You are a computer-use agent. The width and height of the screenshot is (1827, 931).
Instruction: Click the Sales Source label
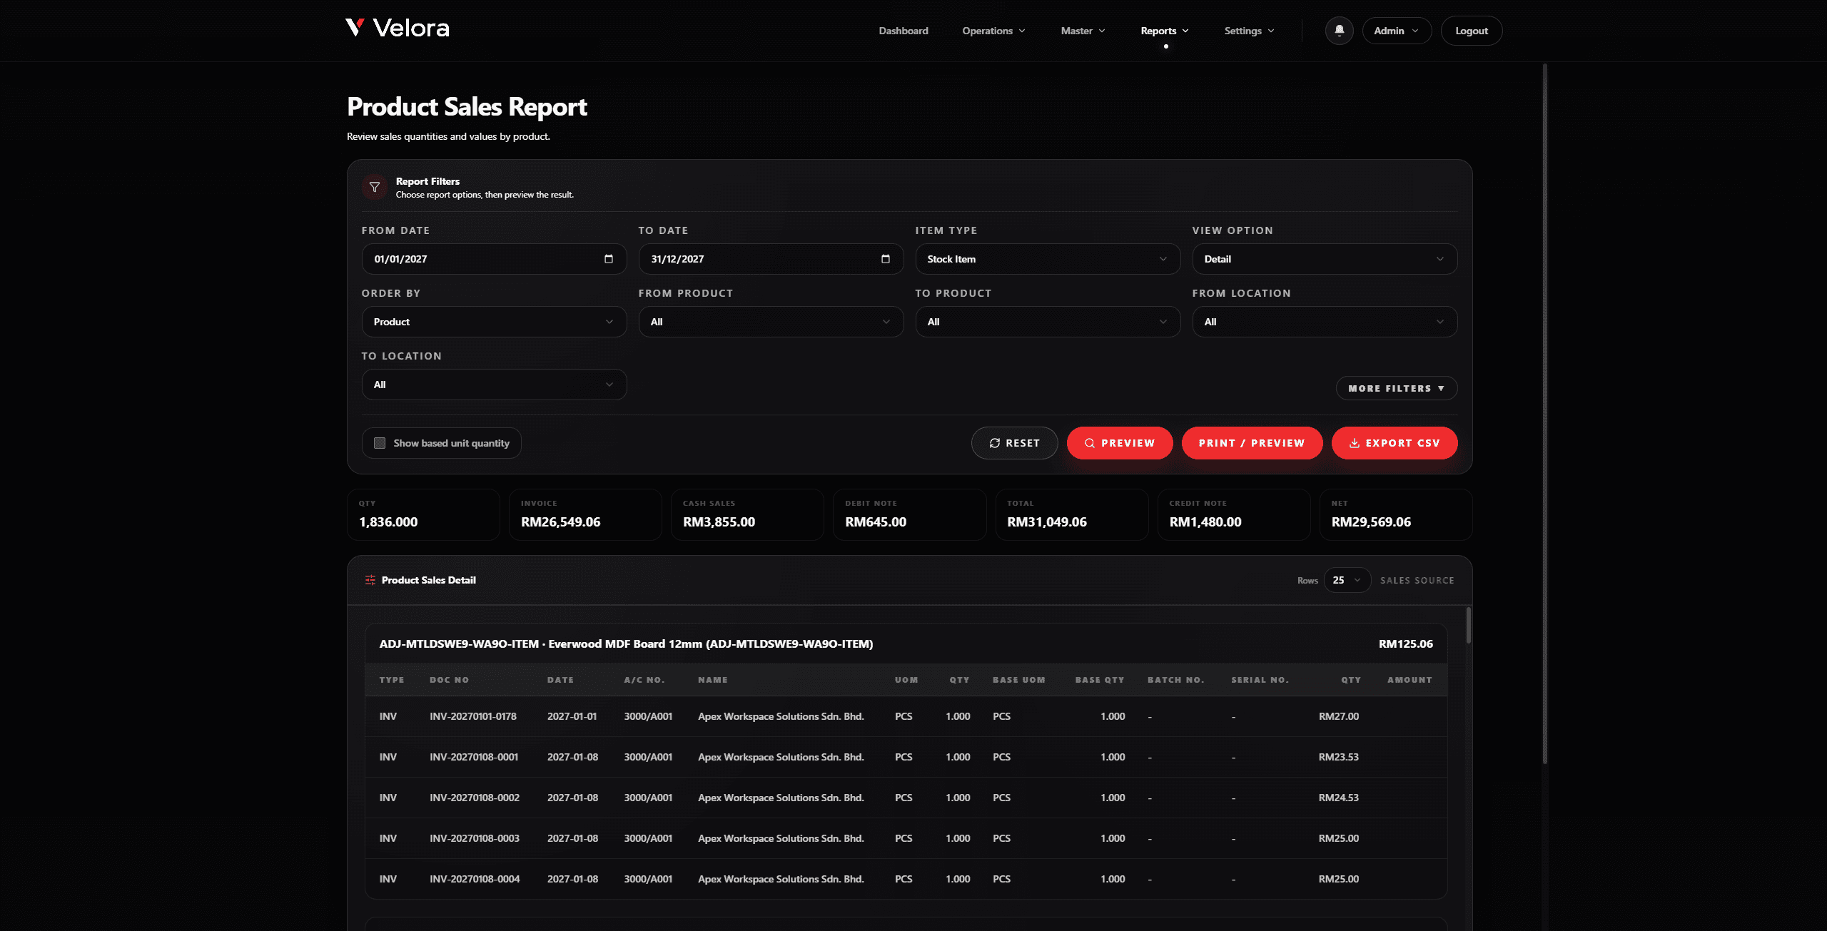pos(1417,580)
